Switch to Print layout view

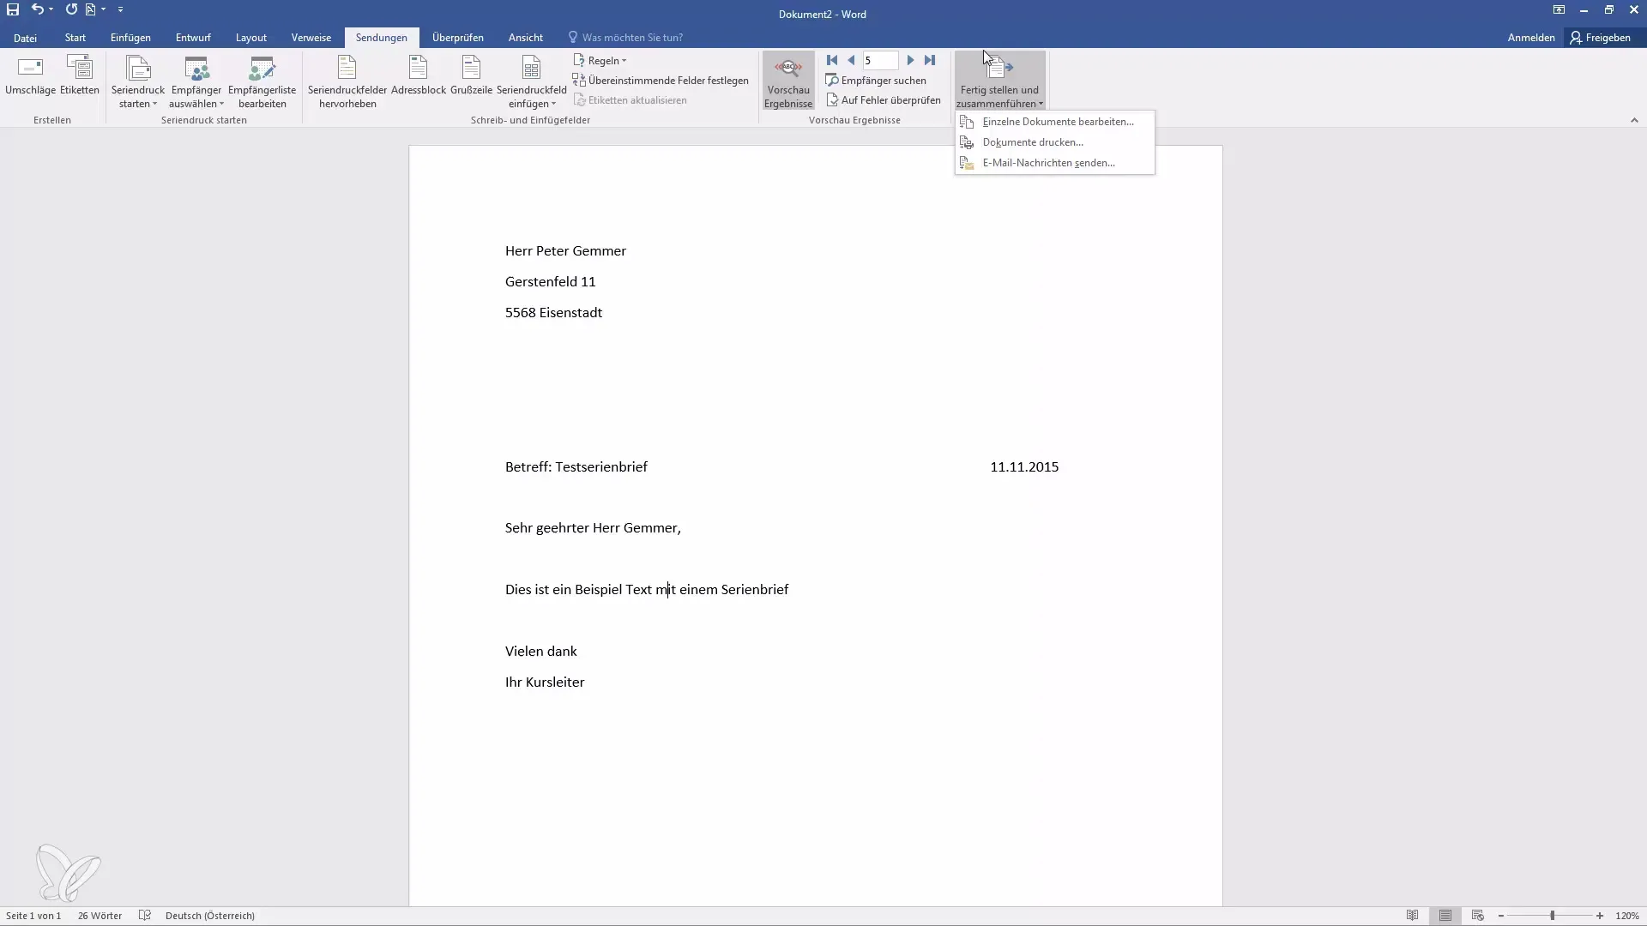tap(1445, 916)
